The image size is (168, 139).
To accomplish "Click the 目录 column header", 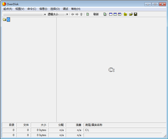I will pos(9,125).
